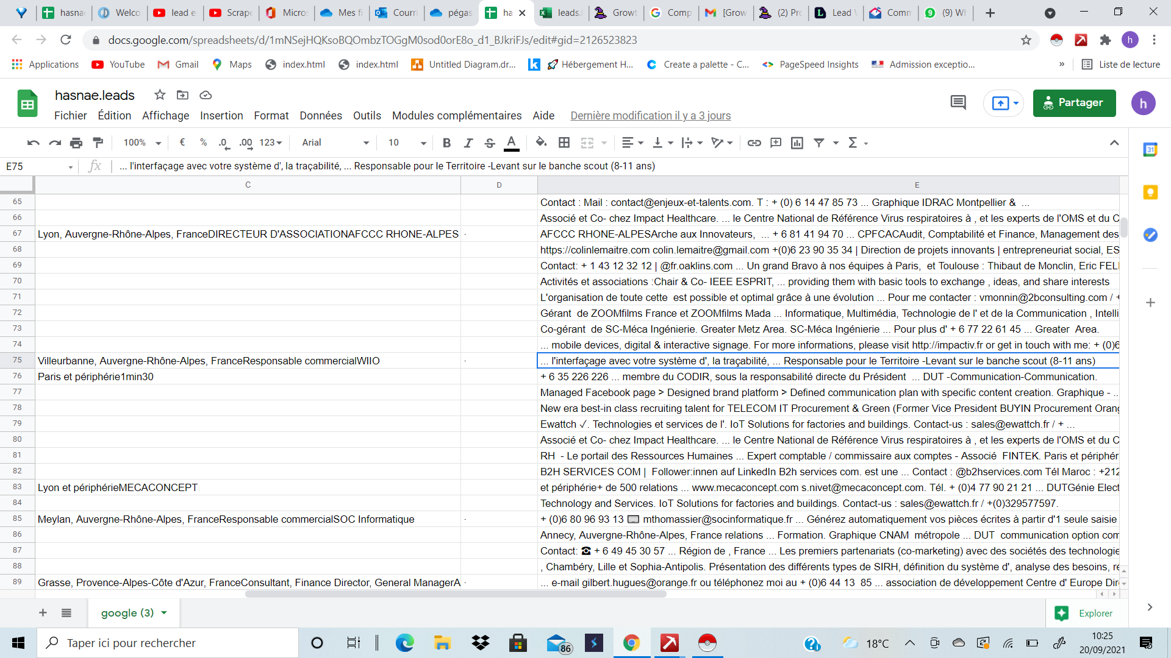Open Google Calendar in side panel

[x=1150, y=149]
